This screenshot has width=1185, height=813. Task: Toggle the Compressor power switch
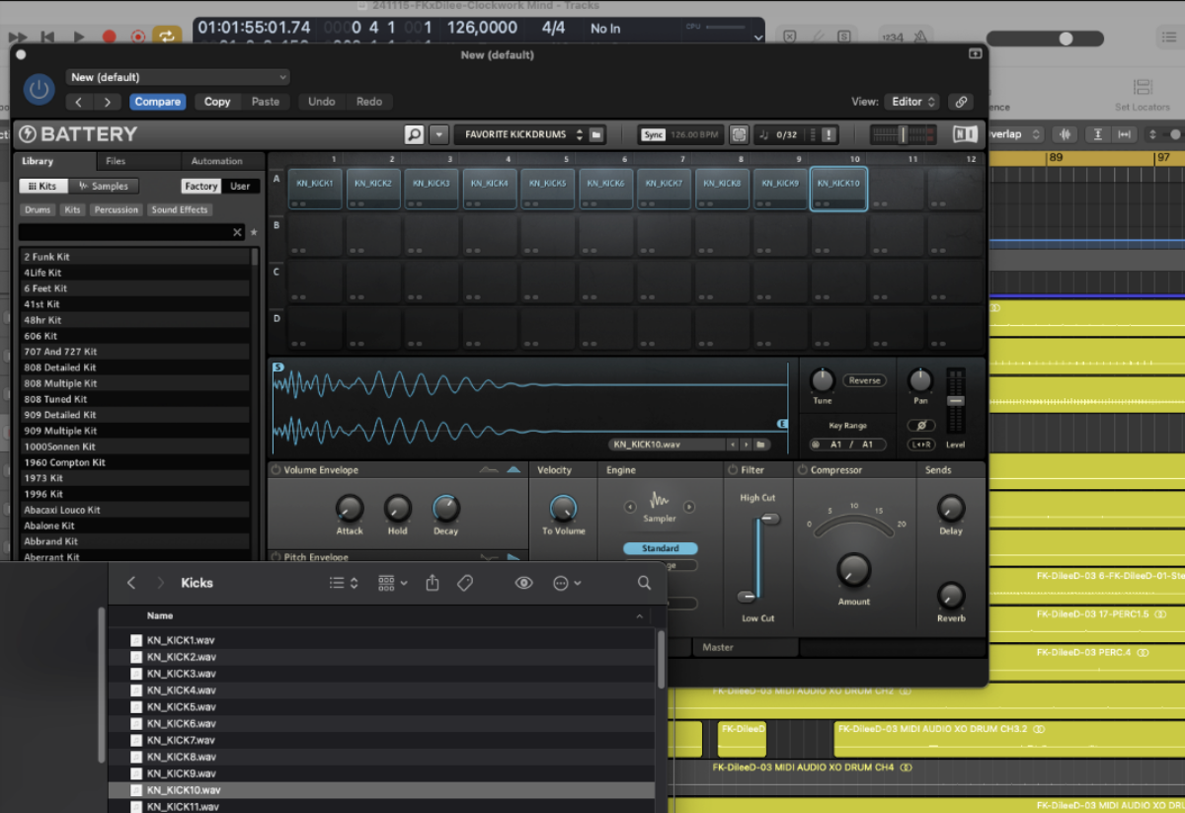pos(802,470)
